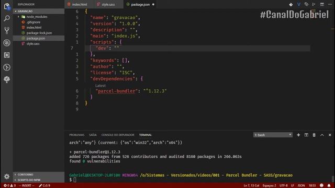This screenshot has height=188, width=335.
Task: Expand the SCRIPTS DO NPM section
Action: point(38,180)
